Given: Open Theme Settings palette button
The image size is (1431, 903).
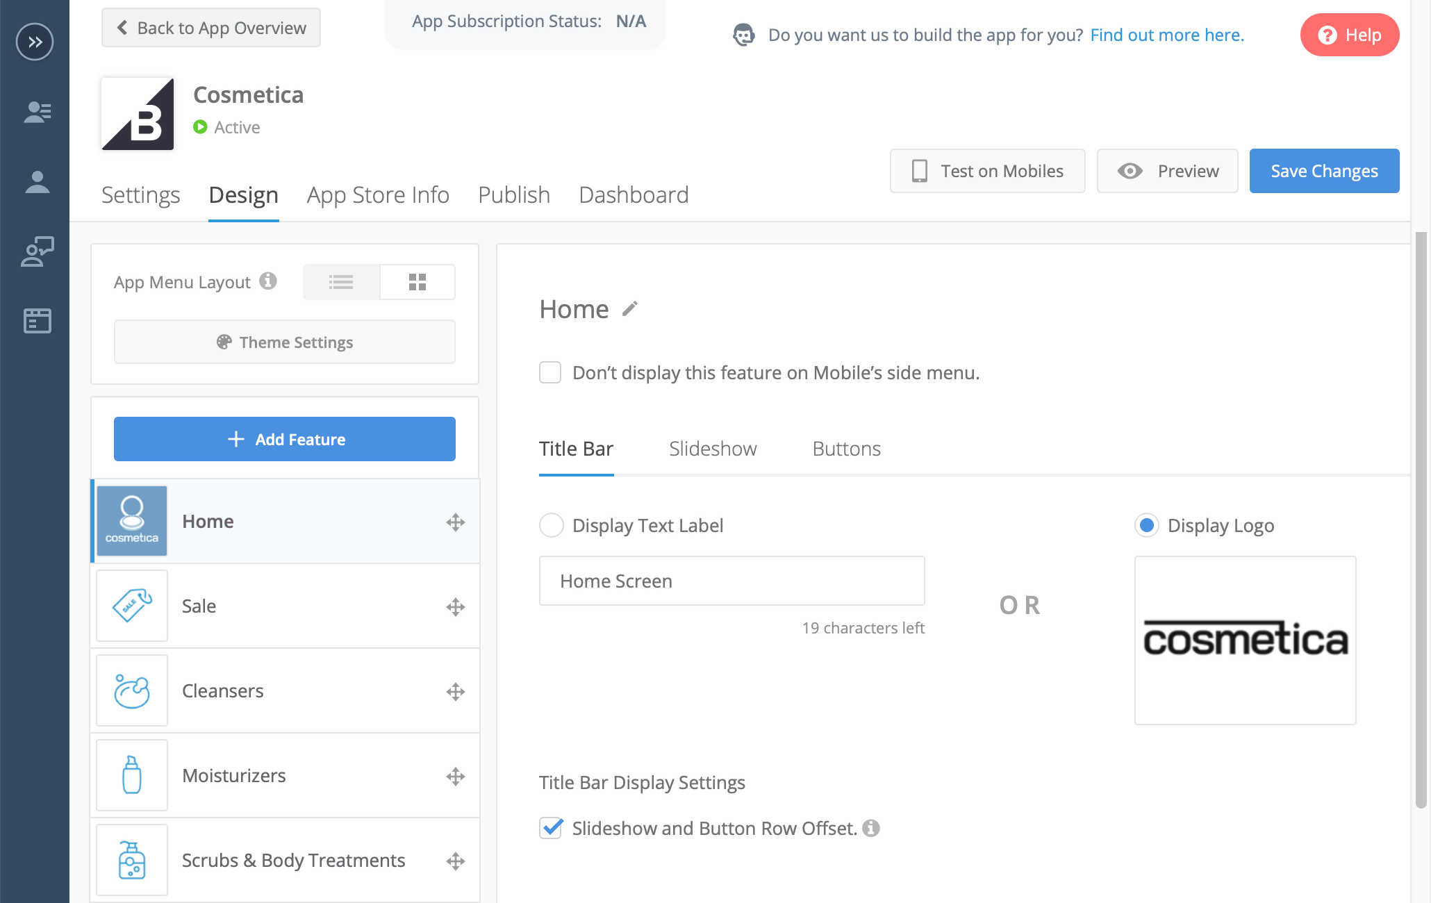Looking at the screenshot, I should tap(285, 342).
